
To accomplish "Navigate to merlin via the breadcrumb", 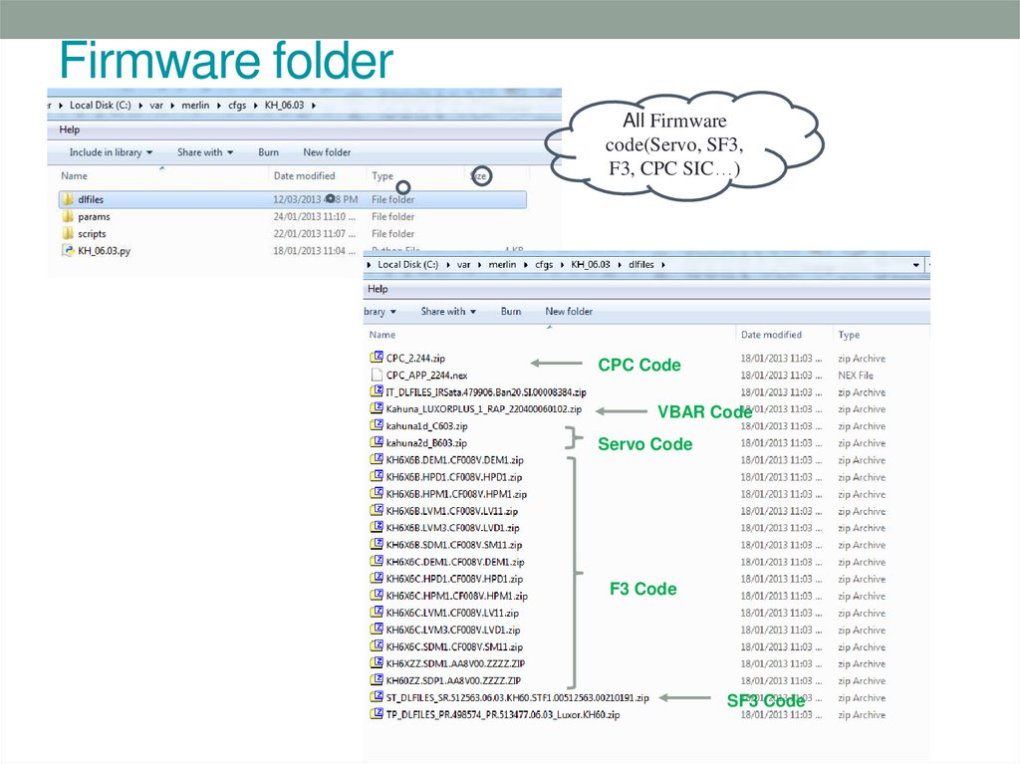I will click(195, 105).
